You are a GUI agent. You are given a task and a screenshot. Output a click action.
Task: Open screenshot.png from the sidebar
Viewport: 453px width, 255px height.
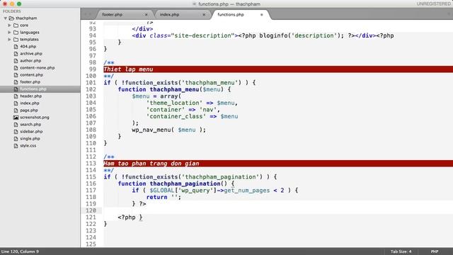coord(35,118)
